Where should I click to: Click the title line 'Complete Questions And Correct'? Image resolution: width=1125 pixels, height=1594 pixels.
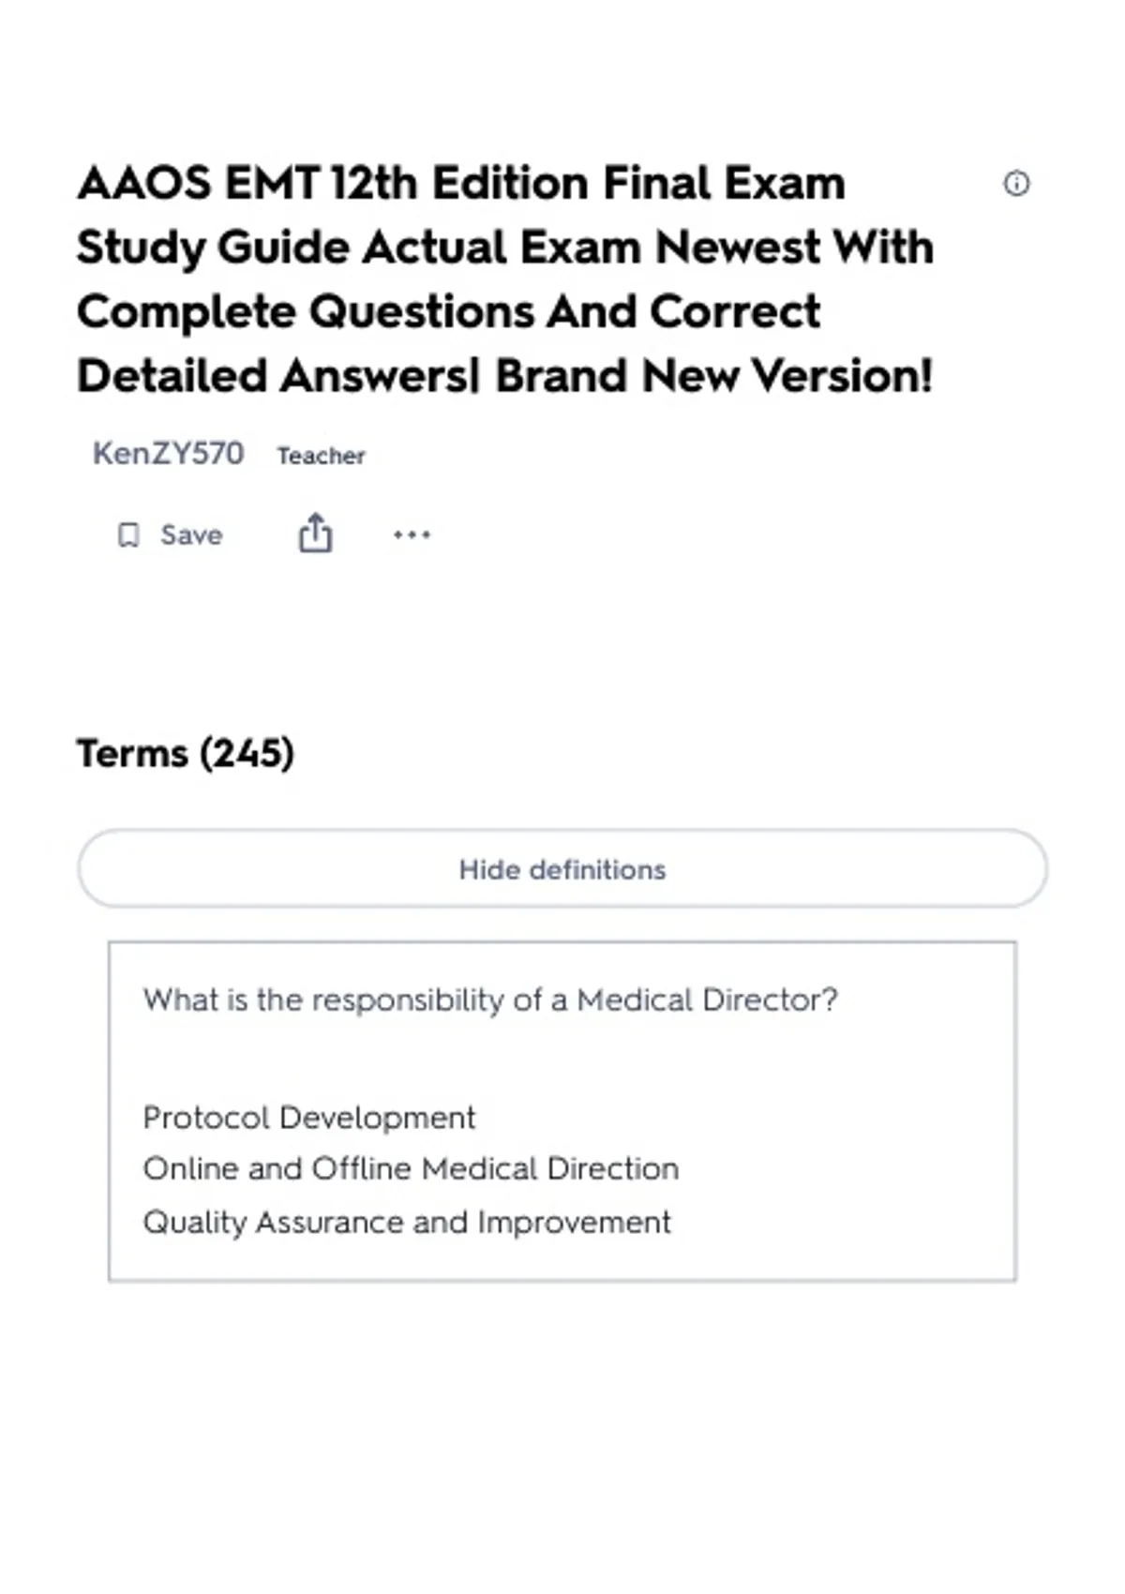pyautogui.click(x=449, y=311)
